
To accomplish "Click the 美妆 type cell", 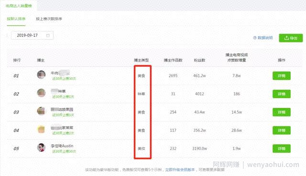I will 142,148.
